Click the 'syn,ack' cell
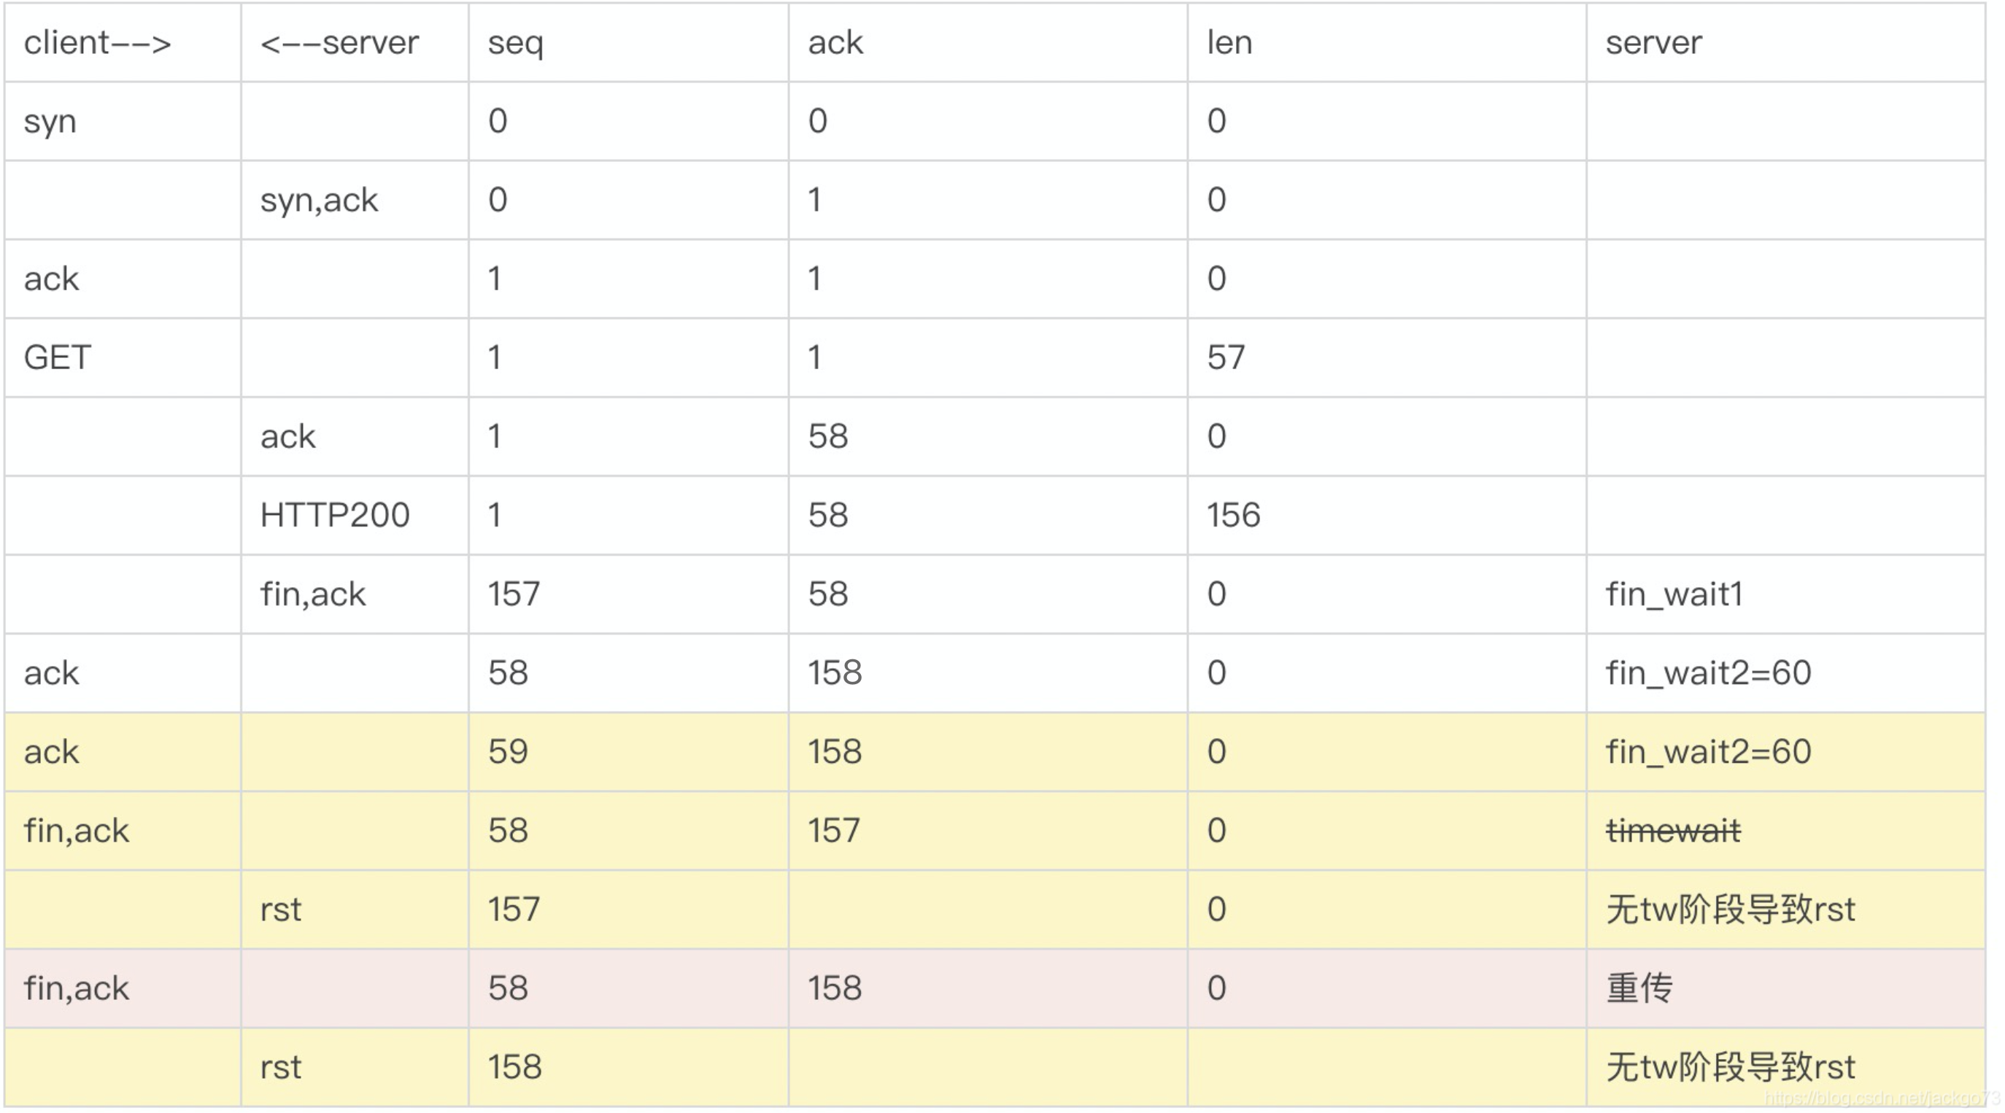 point(318,200)
